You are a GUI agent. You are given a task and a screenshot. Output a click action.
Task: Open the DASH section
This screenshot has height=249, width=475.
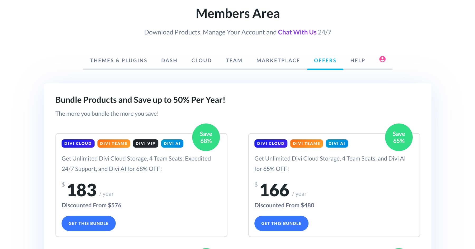click(169, 60)
